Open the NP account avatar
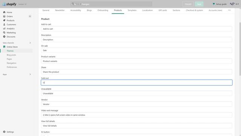 point(232,4)
